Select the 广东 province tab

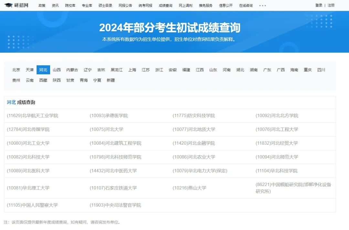pyautogui.click(x=267, y=70)
